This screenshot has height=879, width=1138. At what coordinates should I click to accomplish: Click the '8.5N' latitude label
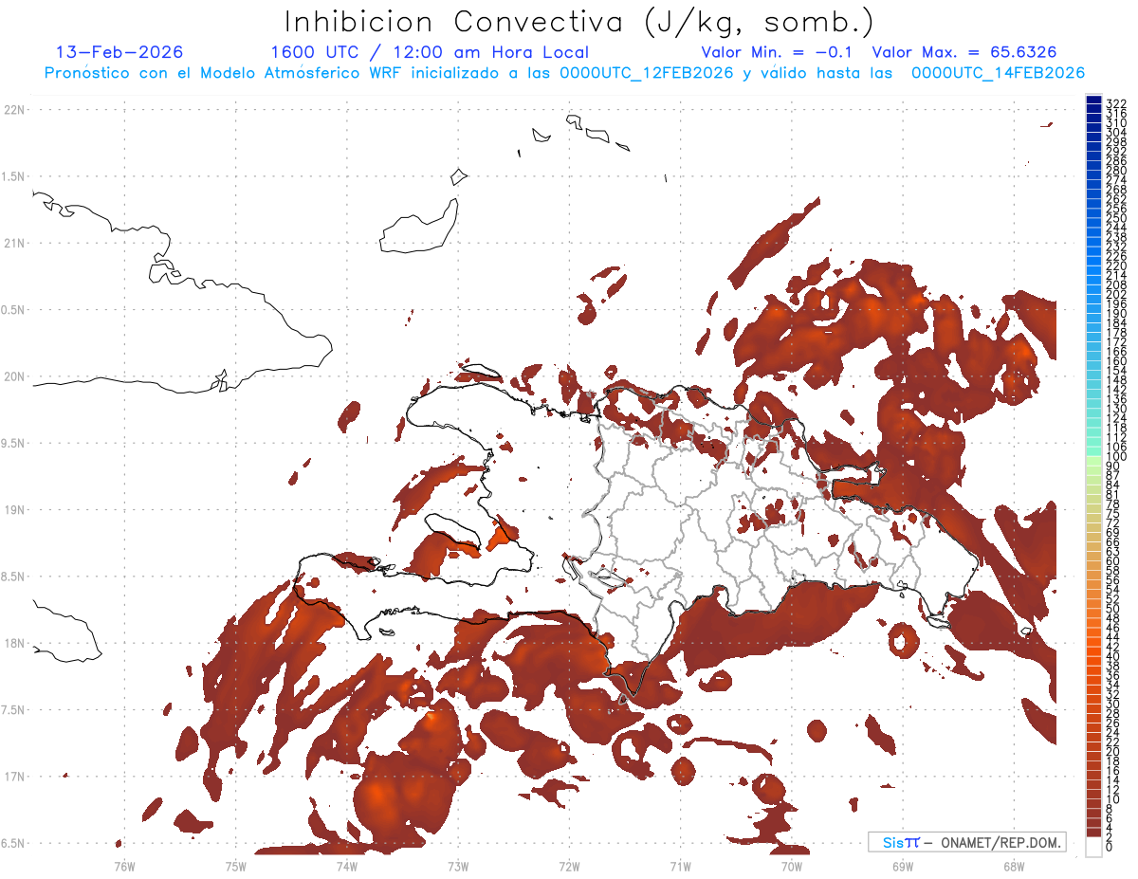point(14,577)
